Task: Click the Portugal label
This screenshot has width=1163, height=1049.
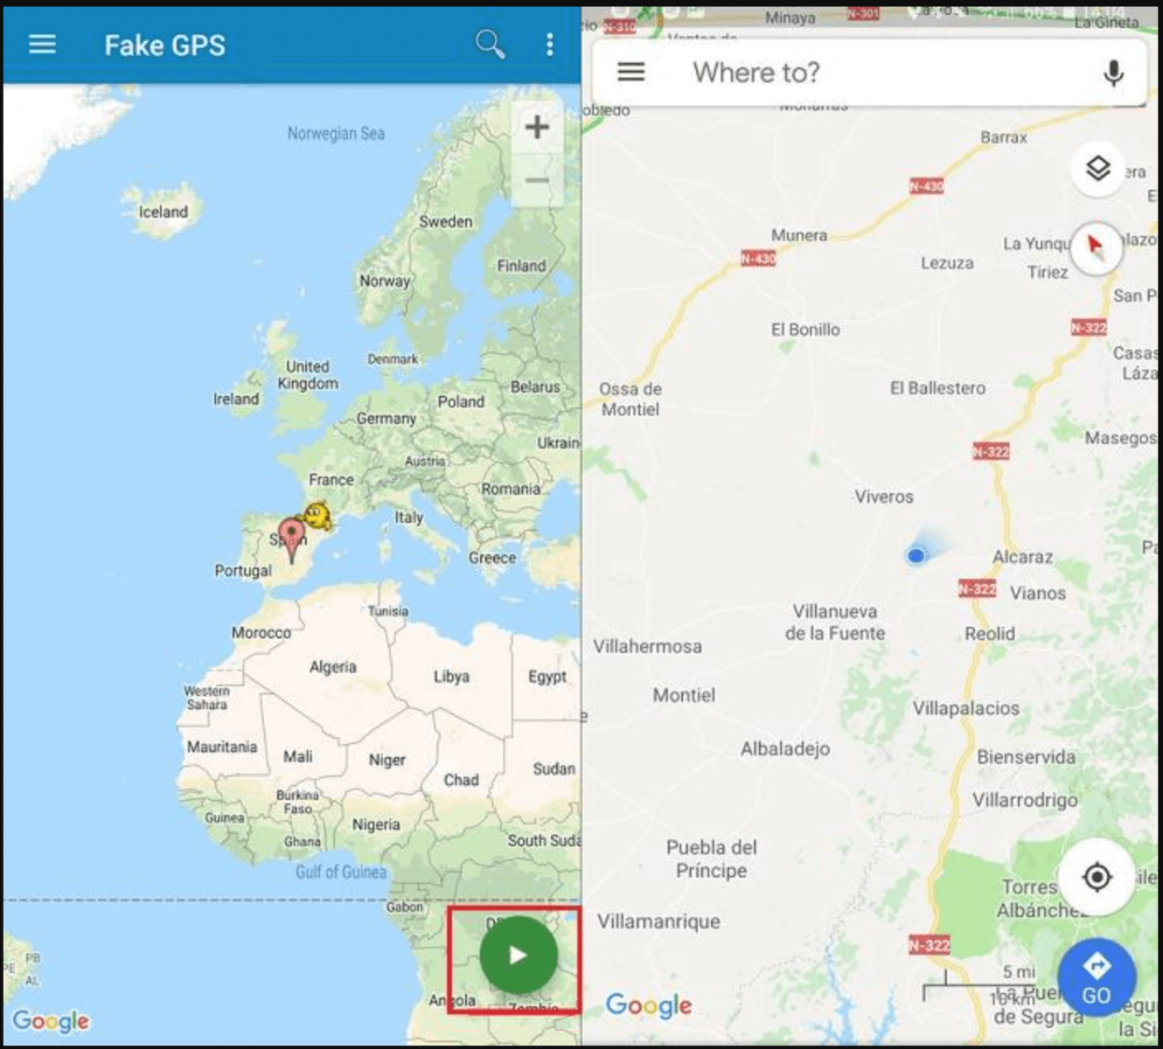Action: tap(243, 570)
